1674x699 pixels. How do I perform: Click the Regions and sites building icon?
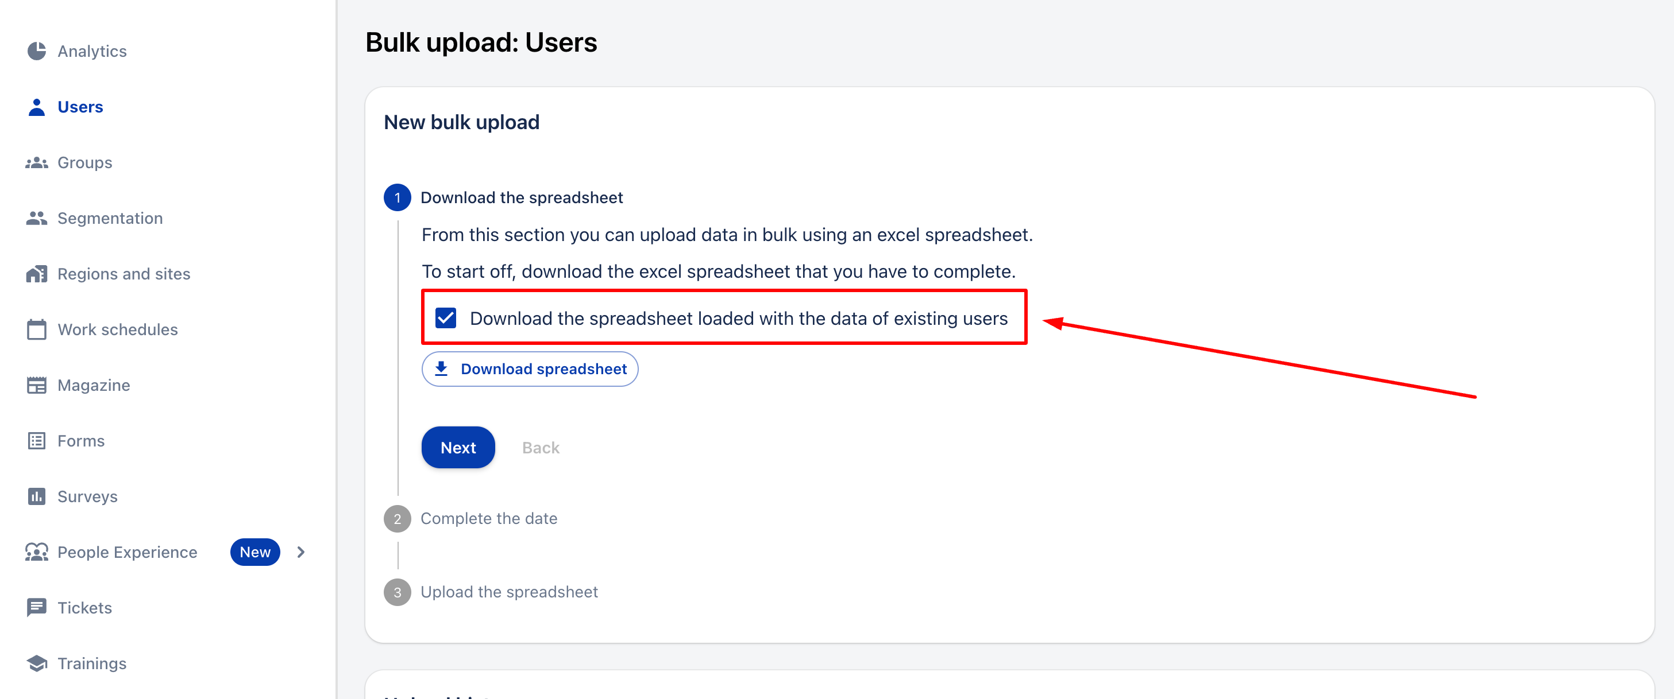click(x=36, y=274)
